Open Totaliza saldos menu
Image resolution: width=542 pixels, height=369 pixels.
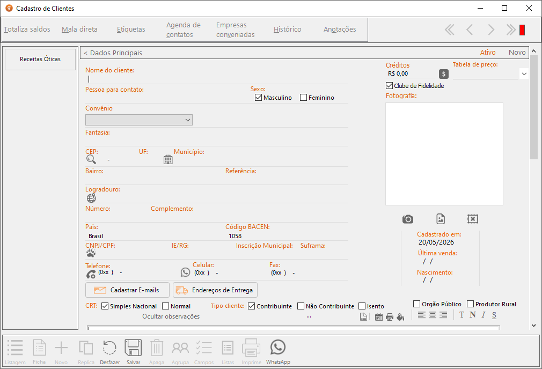click(x=27, y=29)
